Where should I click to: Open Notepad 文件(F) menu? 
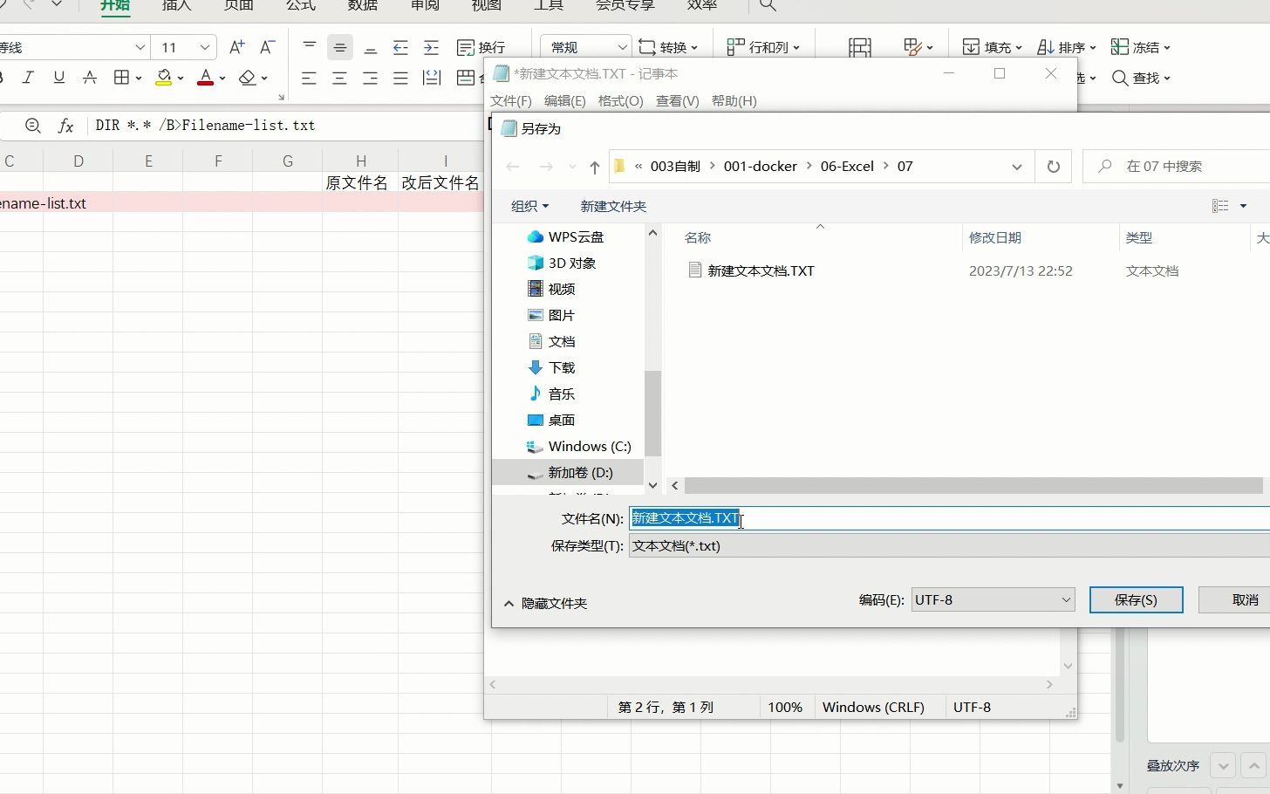pyautogui.click(x=511, y=101)
